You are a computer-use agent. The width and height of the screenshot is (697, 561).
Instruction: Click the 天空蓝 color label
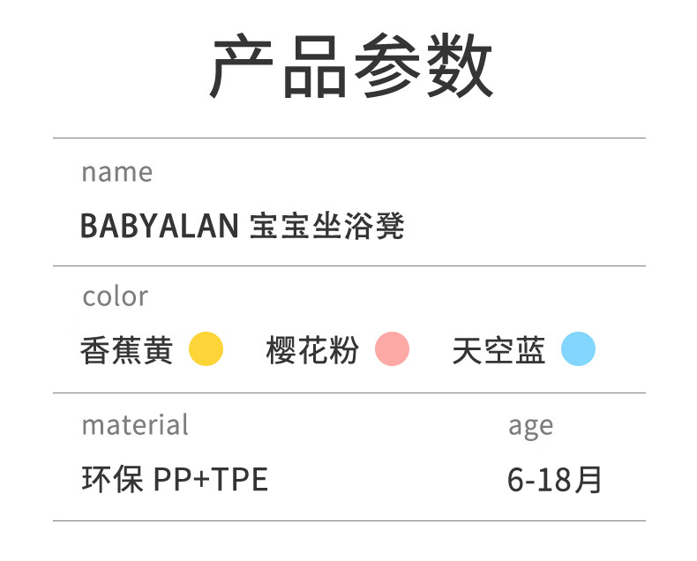point(498,350)
